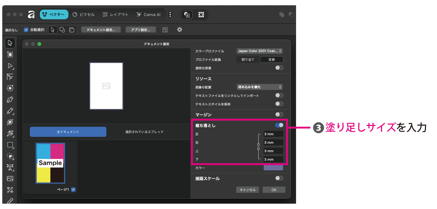Screen dimensions: 437x209
Task: Open the カラープロファイル dropdown
Action: tap(260, 51)
